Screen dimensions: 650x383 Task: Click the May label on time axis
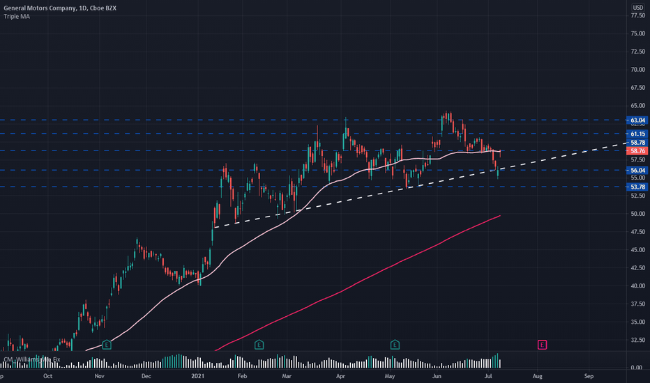(x=389, y=376)
